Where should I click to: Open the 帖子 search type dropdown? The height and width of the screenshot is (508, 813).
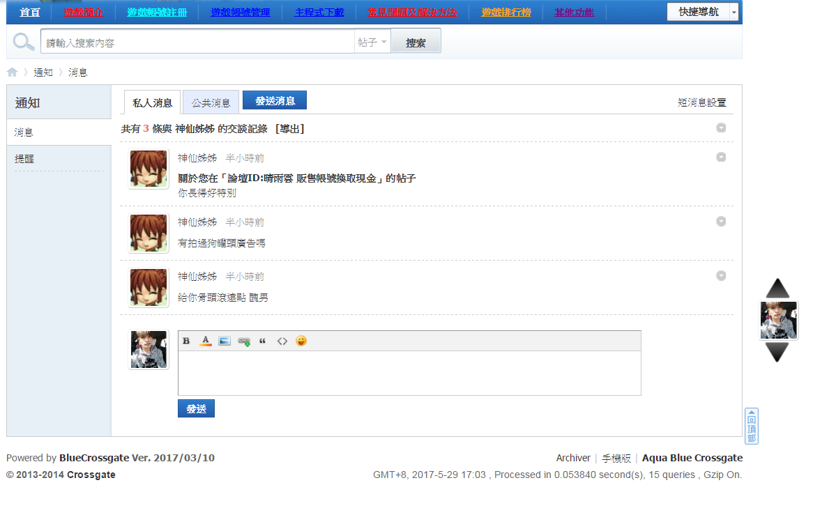372,42
